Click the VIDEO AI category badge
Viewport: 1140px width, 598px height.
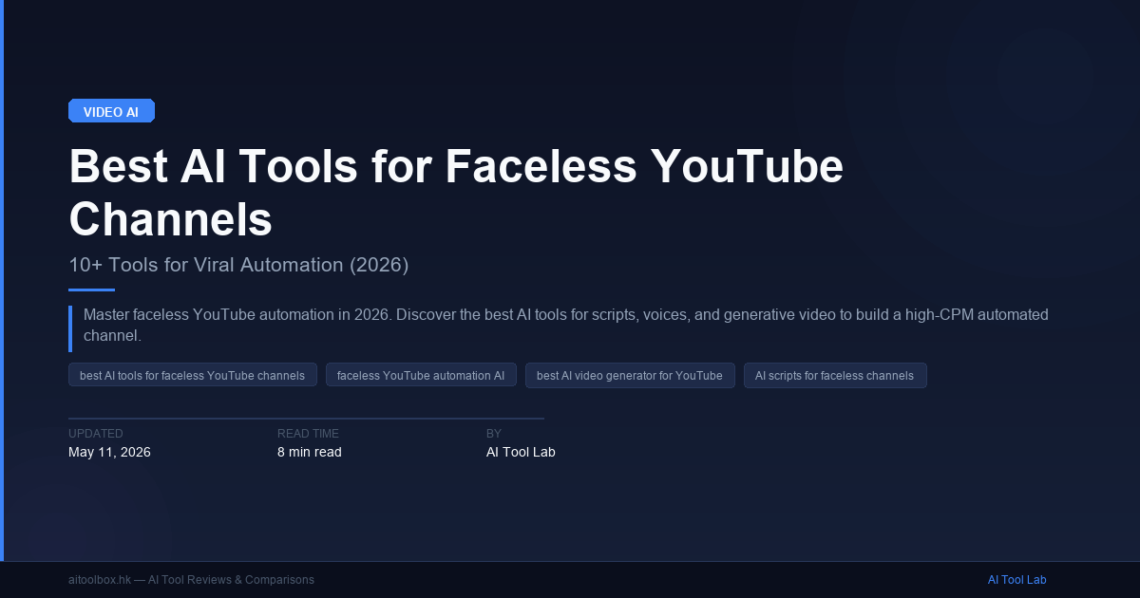111,111
